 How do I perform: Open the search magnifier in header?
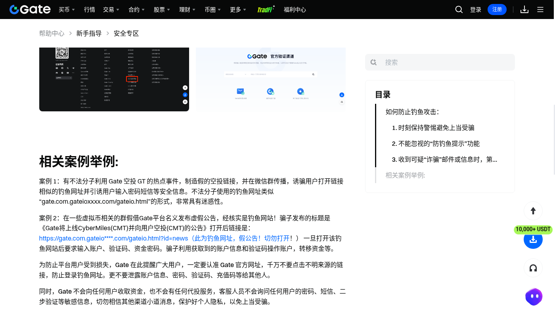point(459,10)
